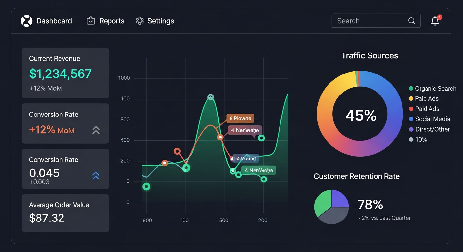Click the Settings gear icon

[x=139, y=21]
